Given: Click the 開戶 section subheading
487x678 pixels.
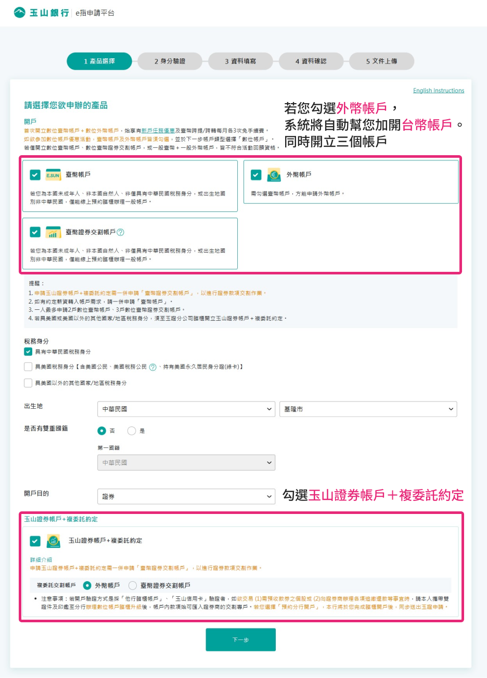Looking at the screenshot, I should (30, 121).
